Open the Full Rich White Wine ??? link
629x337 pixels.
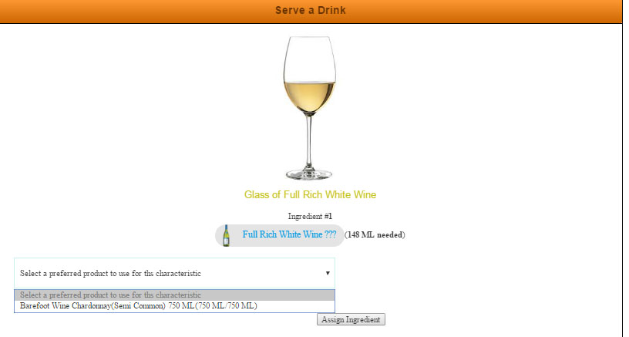pos(289,234)
